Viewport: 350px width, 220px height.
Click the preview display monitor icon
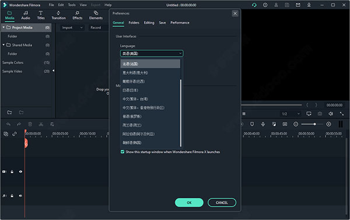(309, 114)
